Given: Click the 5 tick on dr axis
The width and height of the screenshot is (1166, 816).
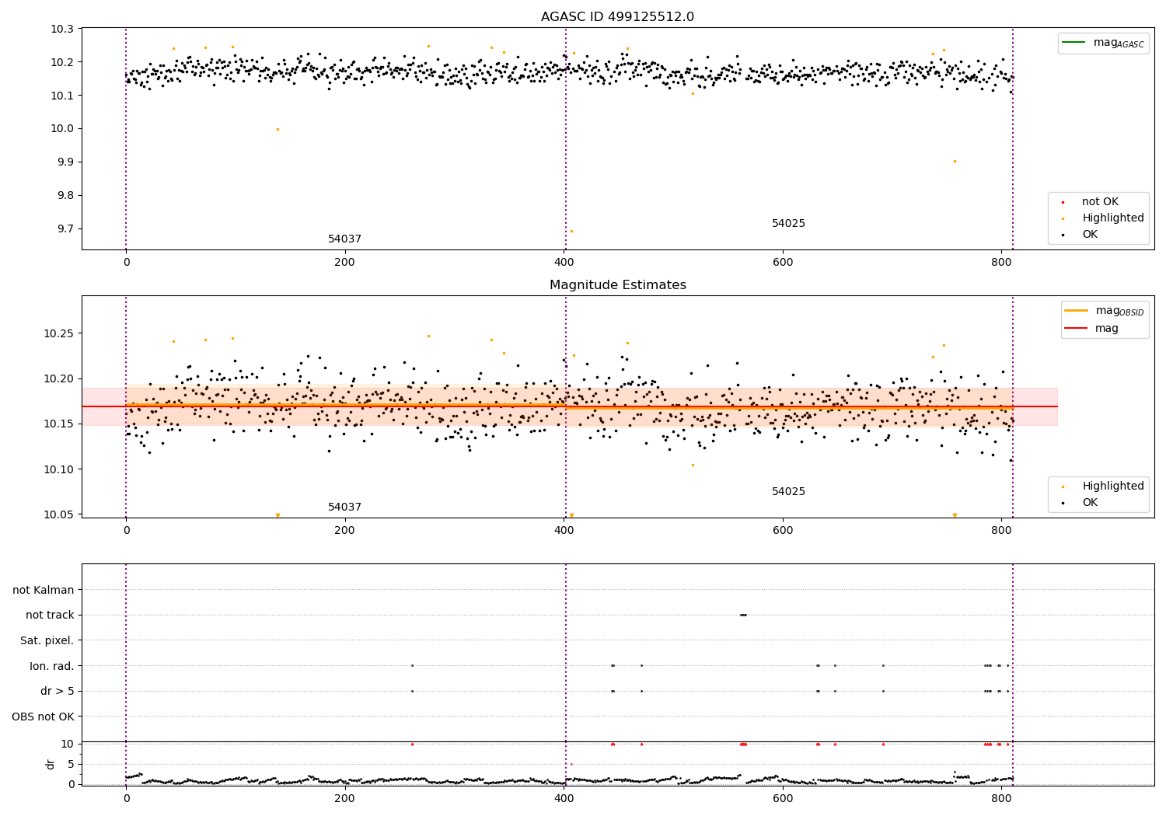Looking at the screenshot, I should click(71, 764).
